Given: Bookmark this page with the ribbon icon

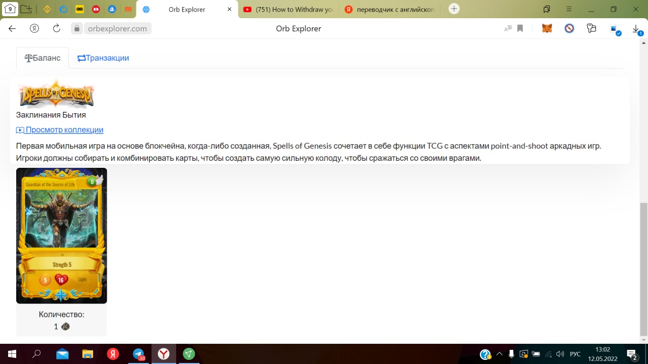Looking at the screenshot, I should coord(520,28).
